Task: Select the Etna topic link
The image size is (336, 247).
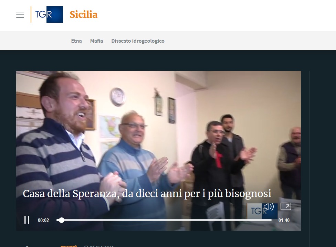Action: tap(76, 41)
